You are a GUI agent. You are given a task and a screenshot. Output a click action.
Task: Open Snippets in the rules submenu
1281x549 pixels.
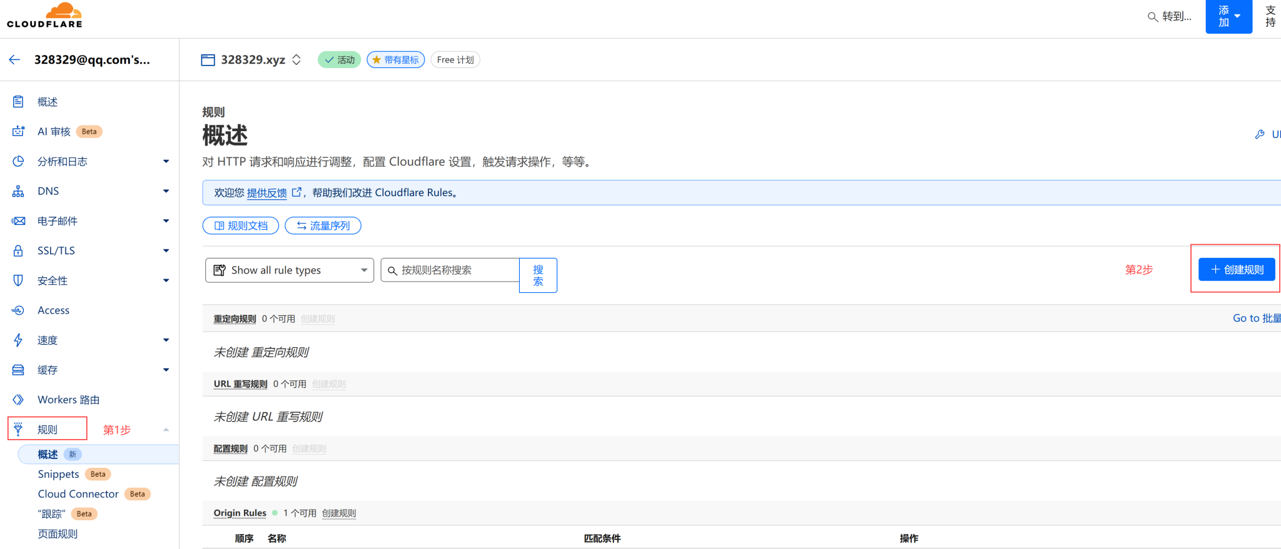pos(58,474)
